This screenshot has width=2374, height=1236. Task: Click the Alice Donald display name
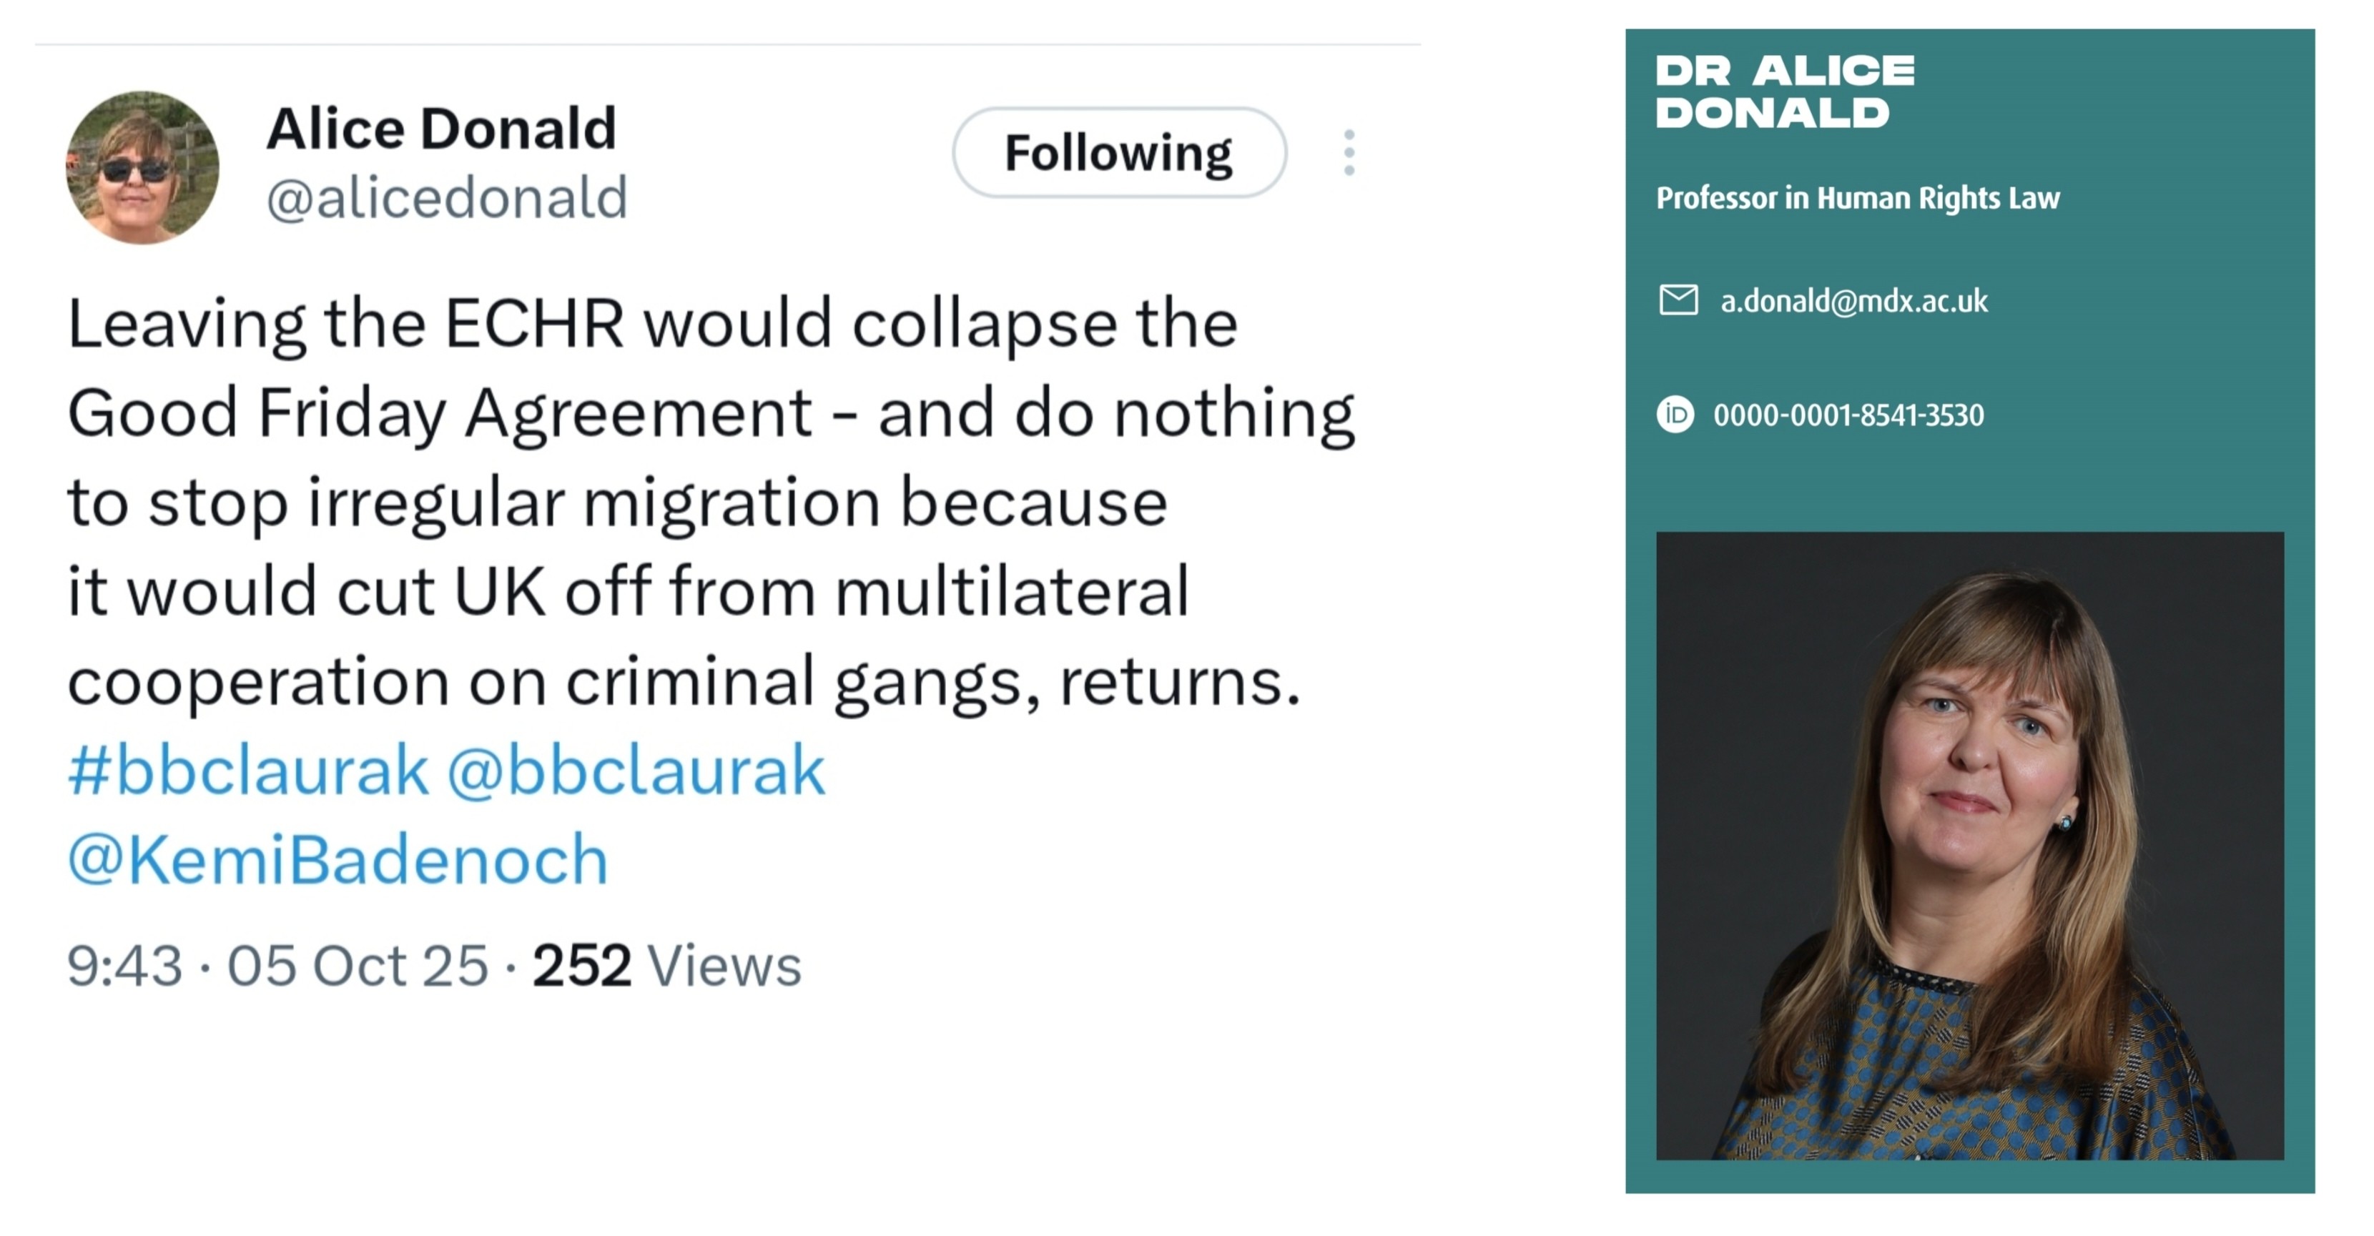coord(440,128)
